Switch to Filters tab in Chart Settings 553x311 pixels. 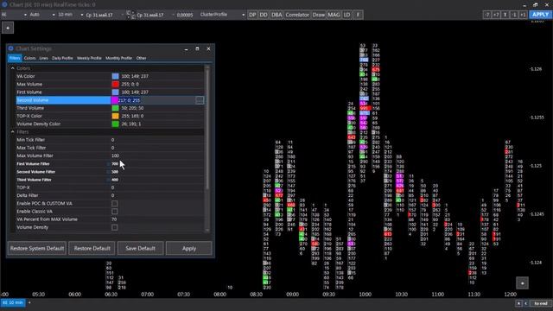[15, 58]
